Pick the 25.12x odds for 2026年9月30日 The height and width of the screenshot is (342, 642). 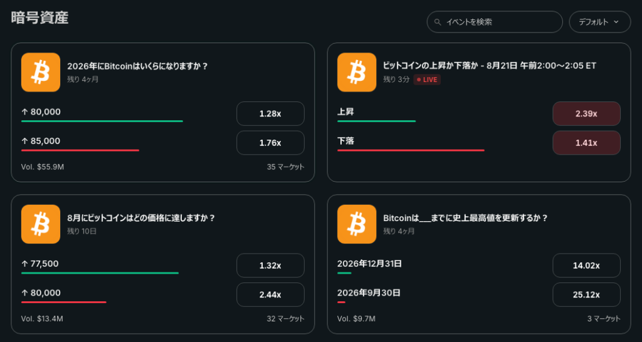[x=586, y=294]
